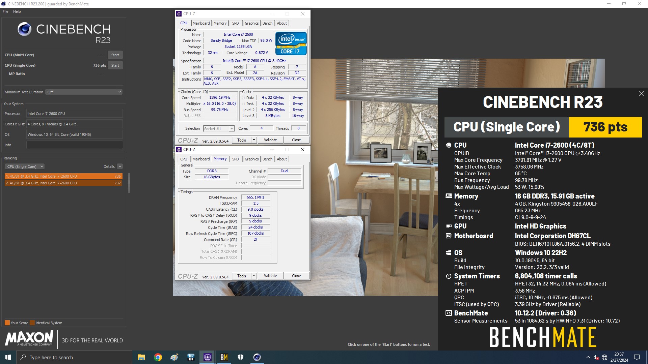Click the muted volume tray icon
648x364 pixels.
[596, 357]
